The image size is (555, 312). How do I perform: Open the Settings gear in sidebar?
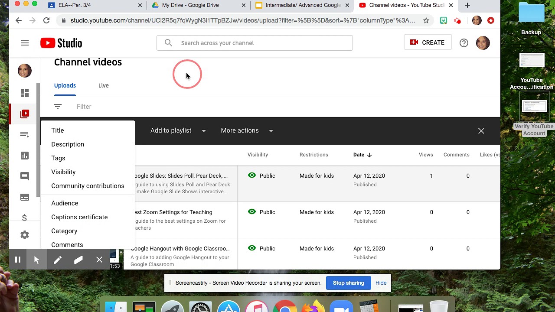tap(25, 235)
